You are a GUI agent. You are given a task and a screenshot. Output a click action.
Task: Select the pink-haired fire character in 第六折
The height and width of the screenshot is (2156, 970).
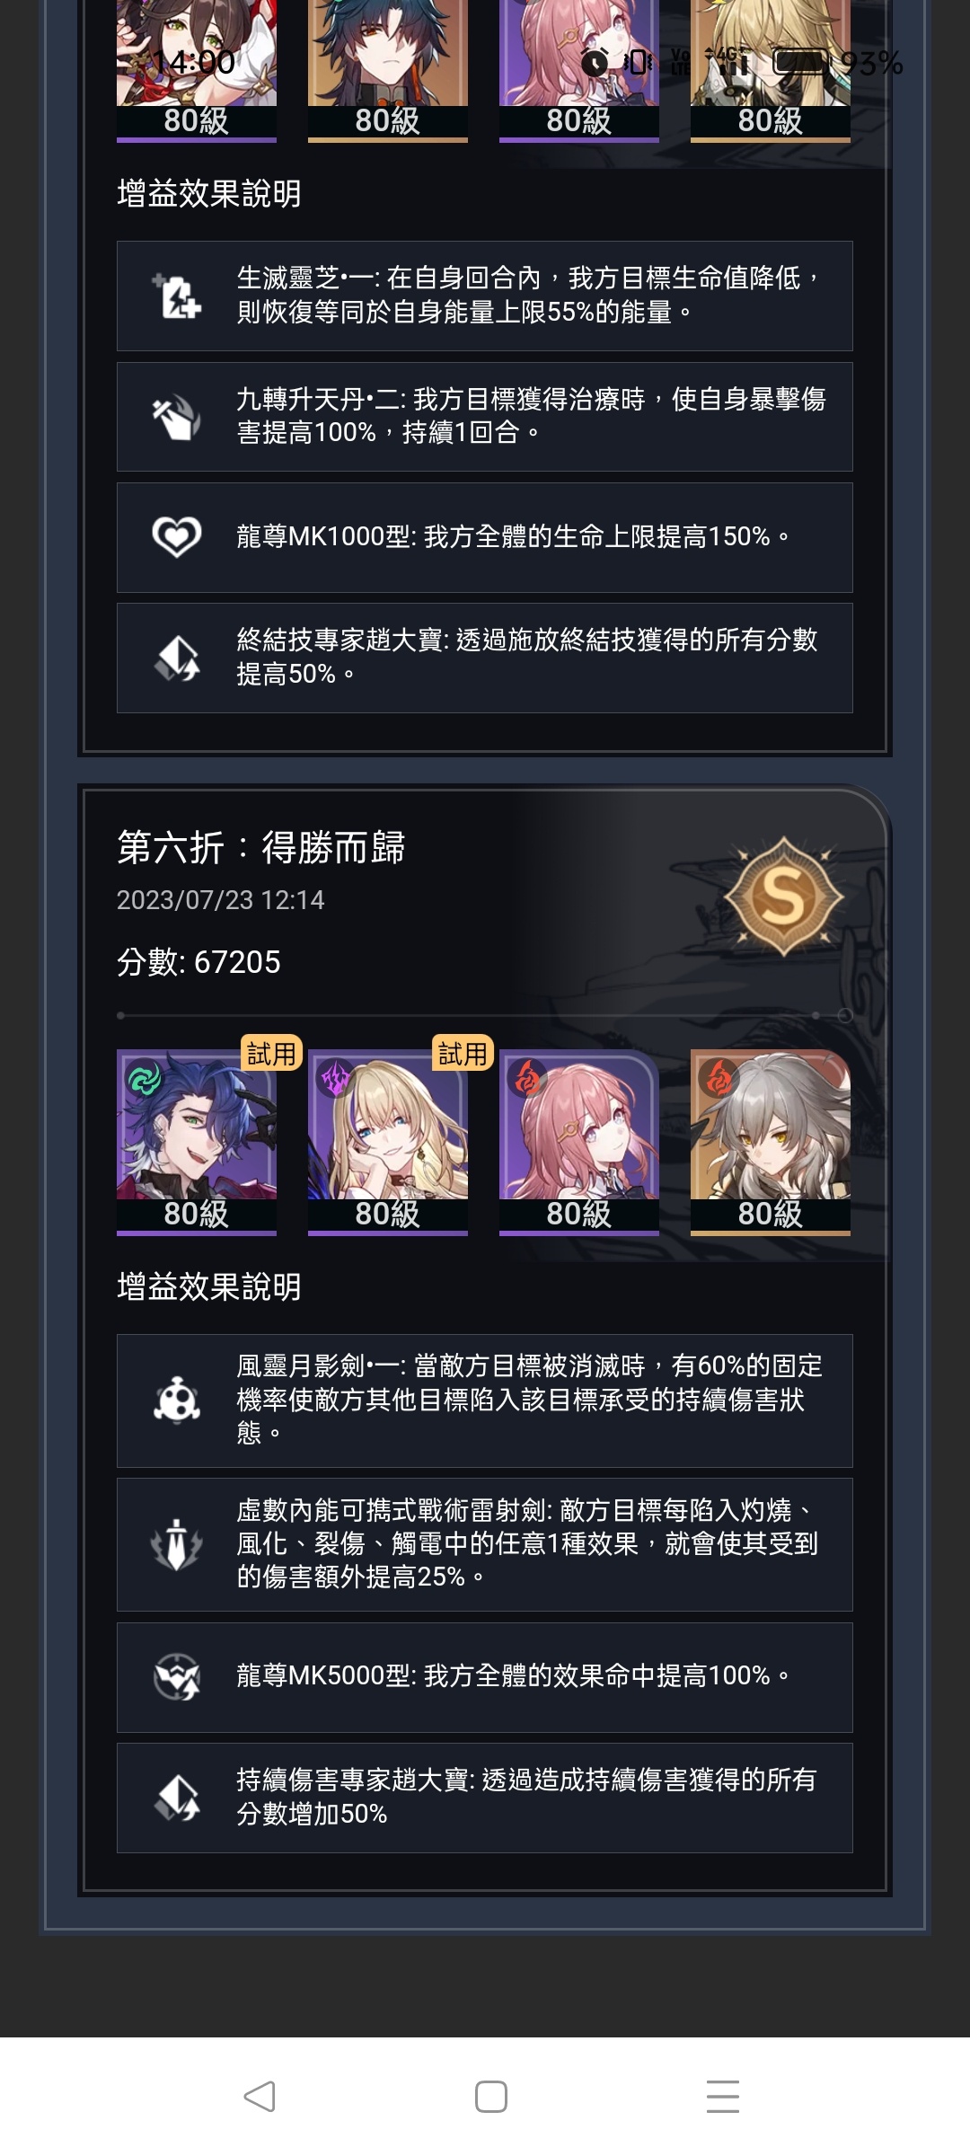[579, 1142]
